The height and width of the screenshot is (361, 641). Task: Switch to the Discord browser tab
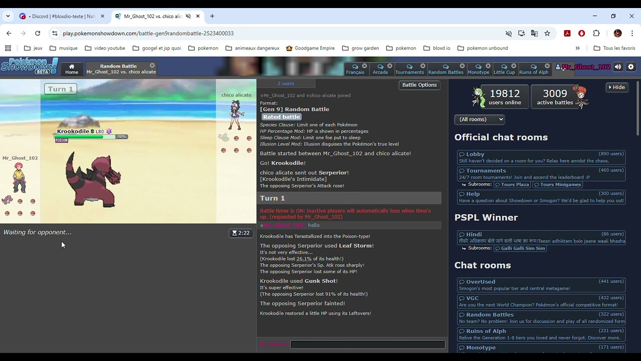coord(62,16)
